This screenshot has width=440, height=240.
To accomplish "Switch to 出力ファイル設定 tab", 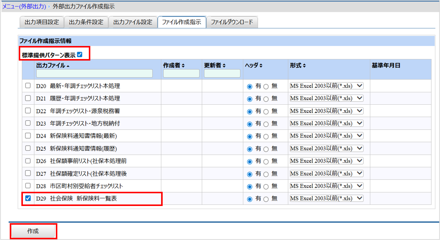I will point(133,22).
